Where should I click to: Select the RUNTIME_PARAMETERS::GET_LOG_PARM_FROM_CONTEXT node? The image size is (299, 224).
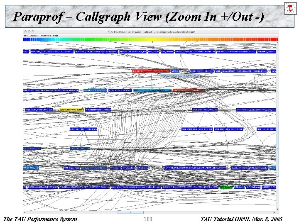coord(190,187)
